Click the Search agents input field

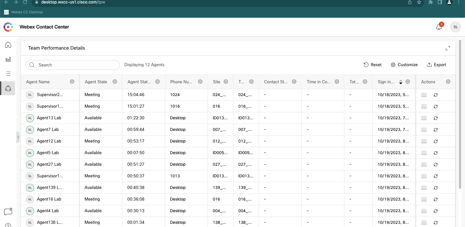[76, 65]
